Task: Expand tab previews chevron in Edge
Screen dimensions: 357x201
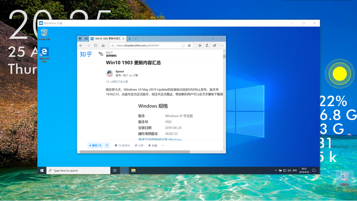Action: (135, 39)
